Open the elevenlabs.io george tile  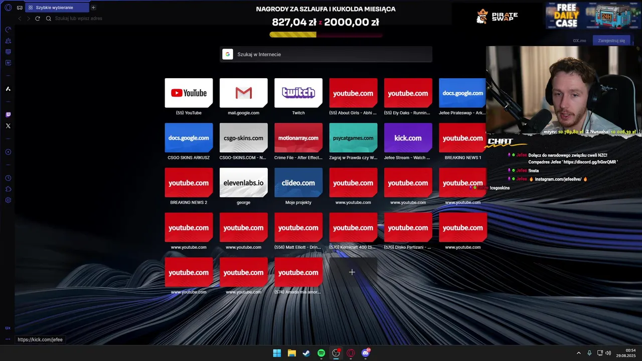(x=243, y=183)
